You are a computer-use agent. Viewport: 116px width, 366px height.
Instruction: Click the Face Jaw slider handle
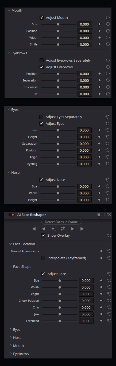tap(60, 314)
